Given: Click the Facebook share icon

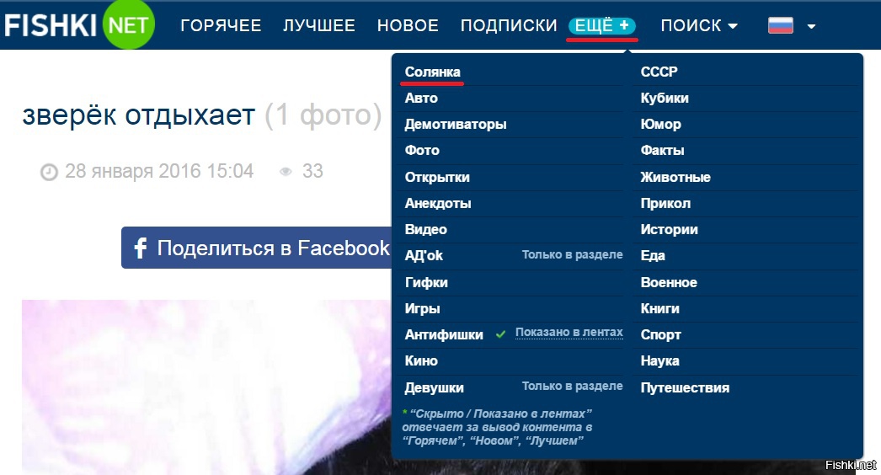Looking at the screenshot, I should click(x=141, y=248).
